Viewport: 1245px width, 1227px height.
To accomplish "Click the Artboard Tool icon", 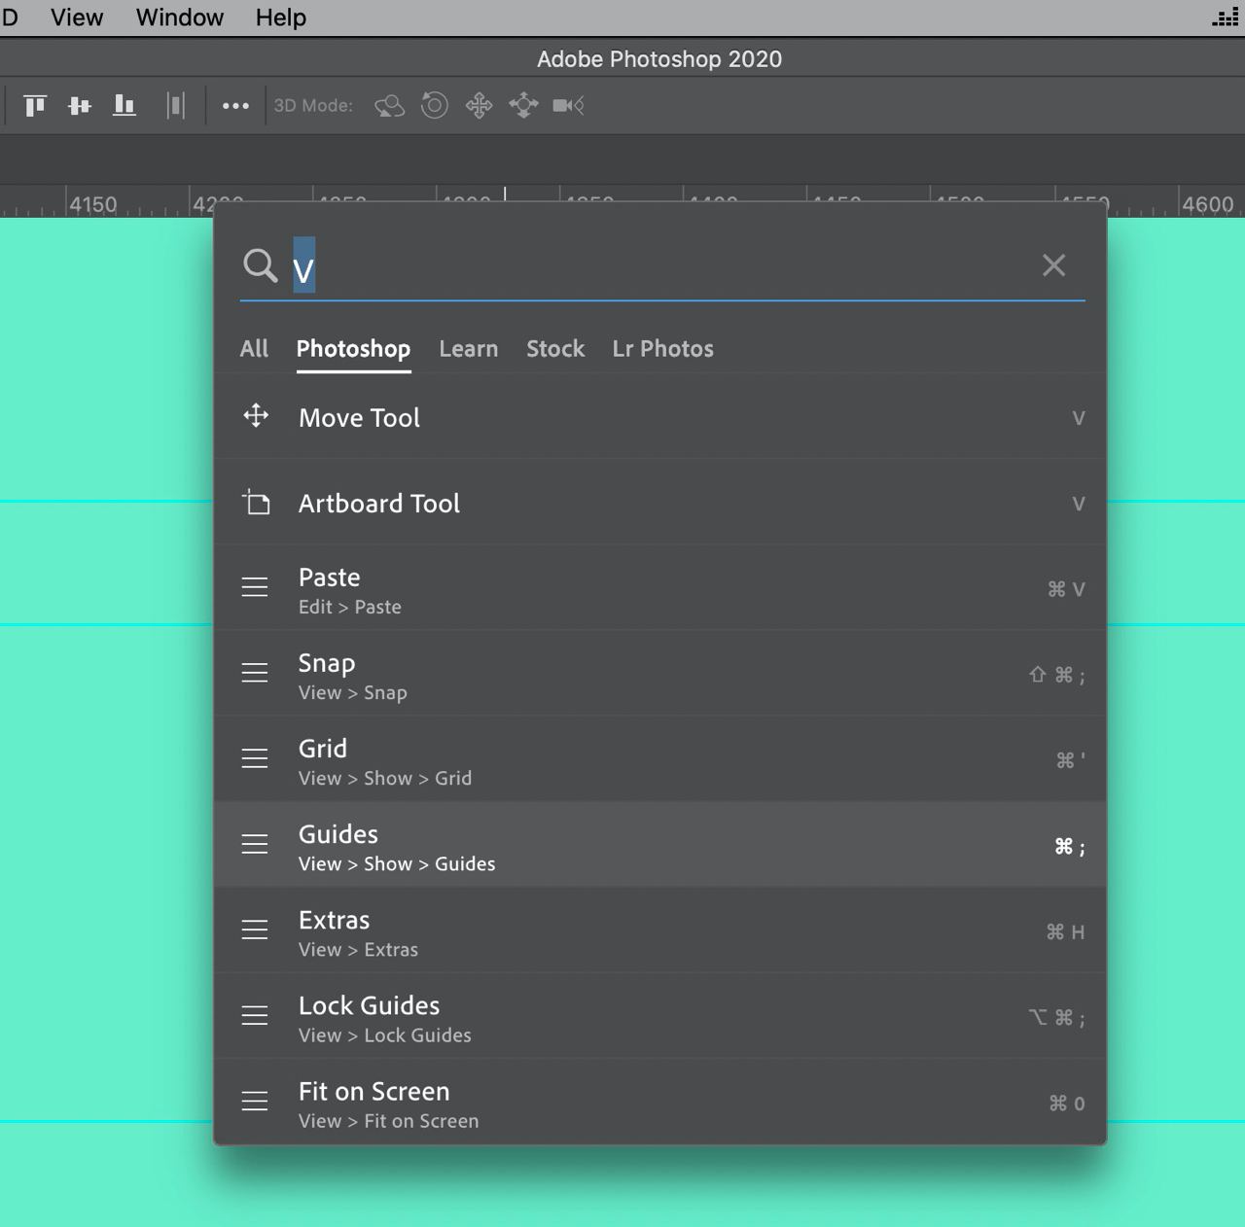I will pos(256,502).
